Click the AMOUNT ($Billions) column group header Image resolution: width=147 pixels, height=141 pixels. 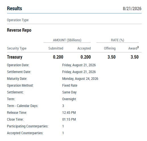coord(67,40)
